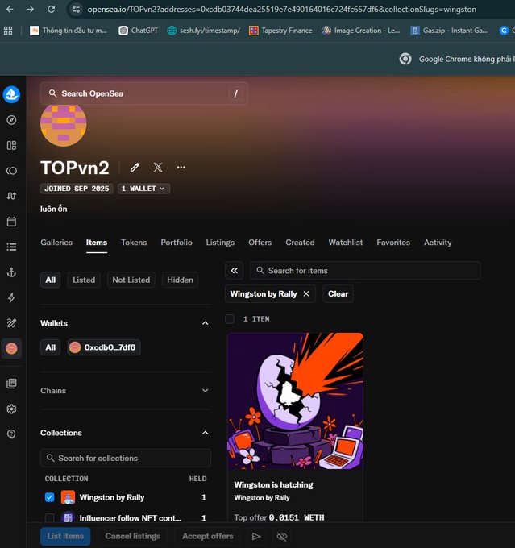
Task: Open the sesh.fyi/timestamp bookmark
Action: click(203, 31)
